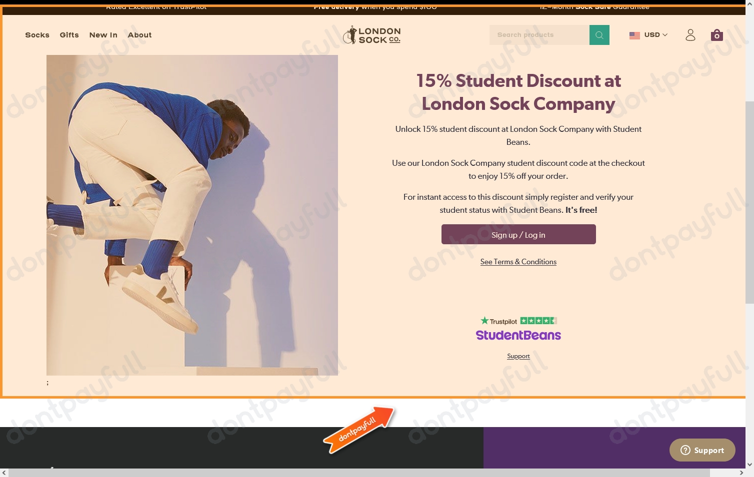The image size is (754, 477).
Task: Click the user account icon
Action: tap(690, 35)
